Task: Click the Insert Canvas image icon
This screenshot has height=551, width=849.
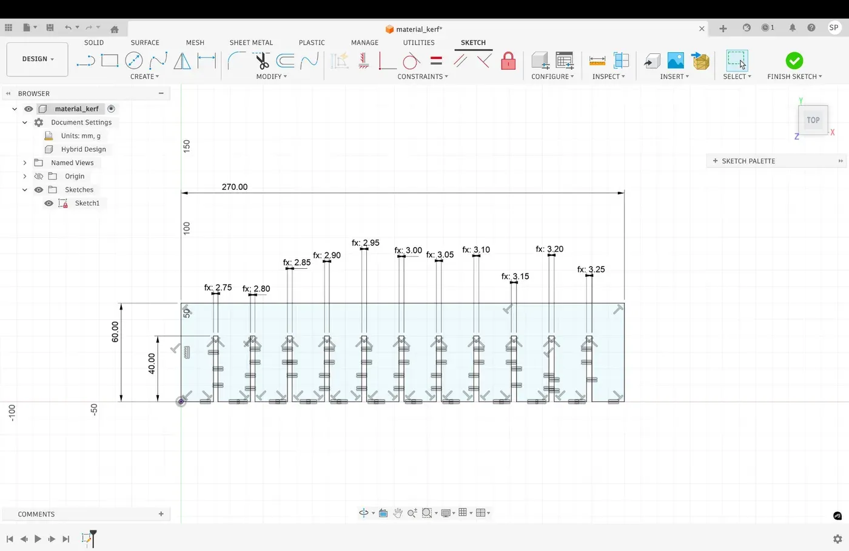Action: [x=676, y=61]
